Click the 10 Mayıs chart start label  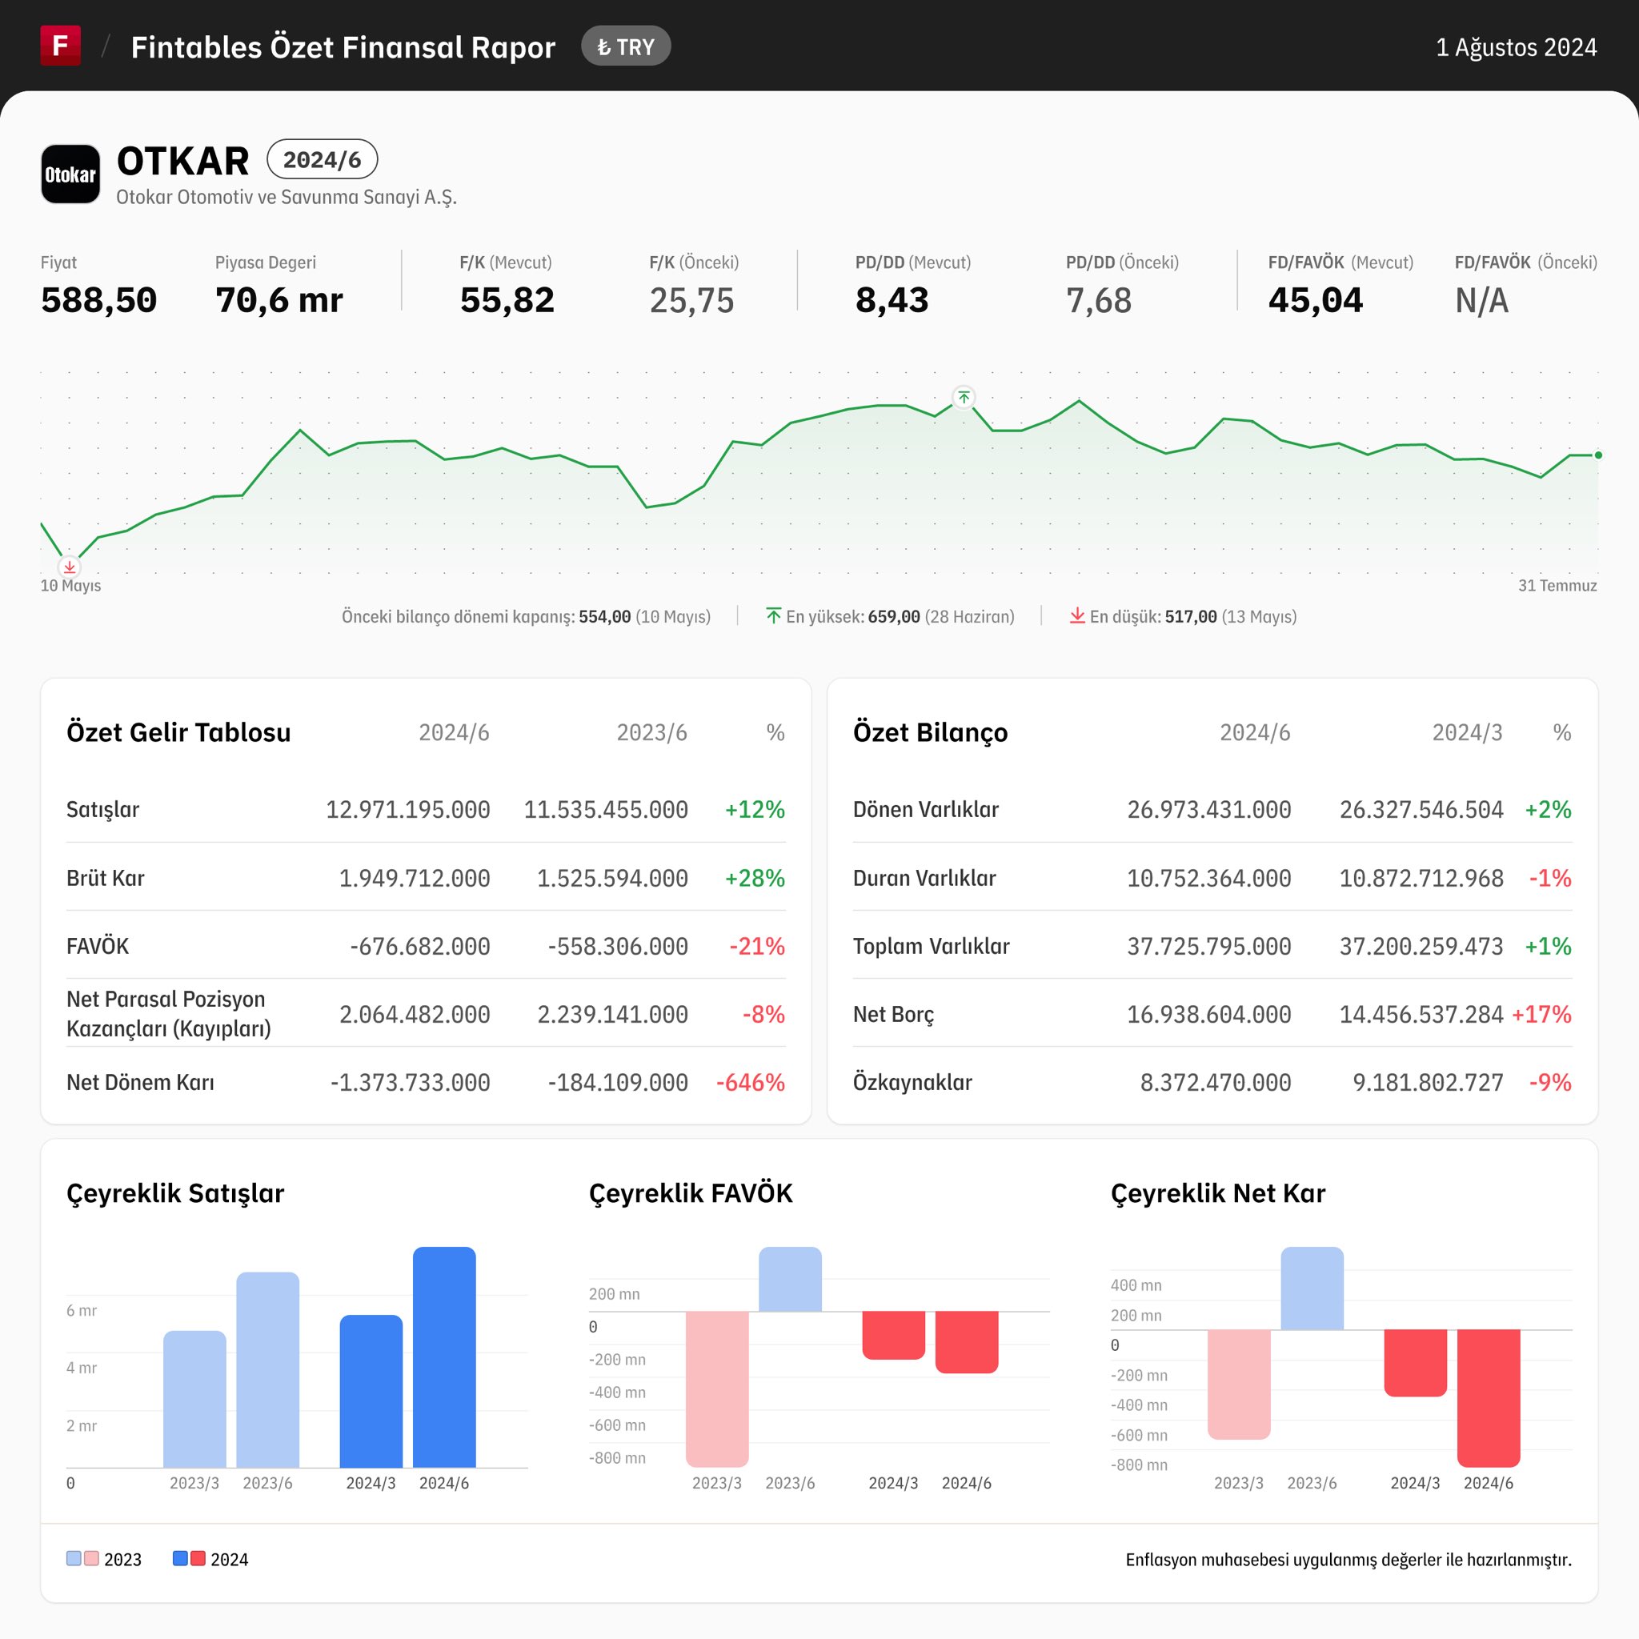point(70,585)
